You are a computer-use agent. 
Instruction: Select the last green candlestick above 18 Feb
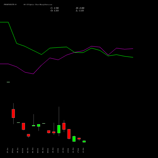click(84, 142)
